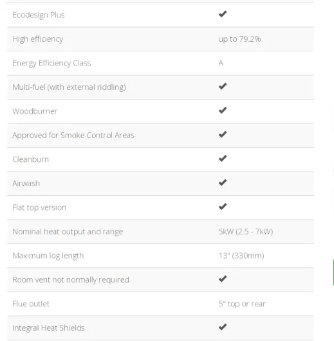Click the Airwash checkmark icon
The height and width of the screenshot is (341, 334).
[223, 182]
